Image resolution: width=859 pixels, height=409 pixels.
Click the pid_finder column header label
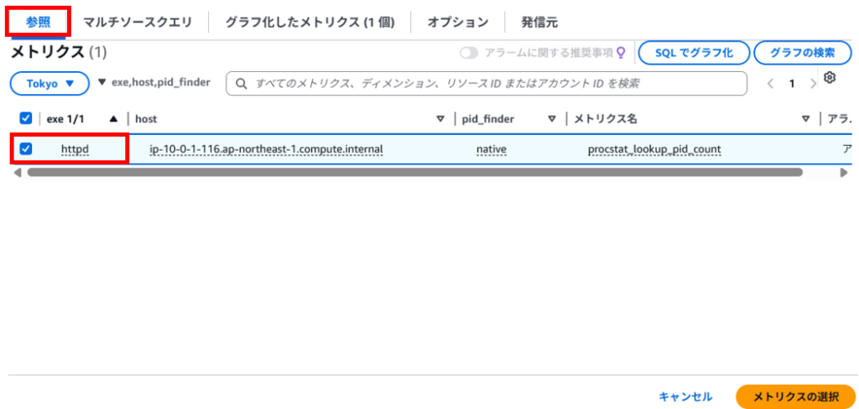pyautogui.click(x=488, y=119)
